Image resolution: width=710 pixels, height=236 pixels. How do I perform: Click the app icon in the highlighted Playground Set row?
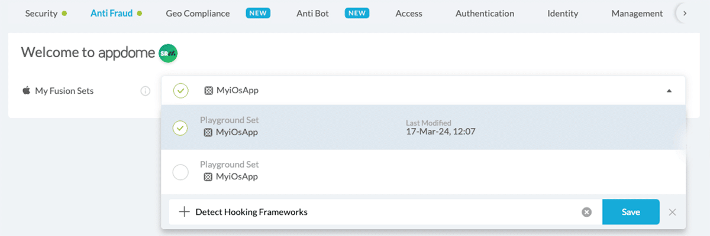pos(208,132)
